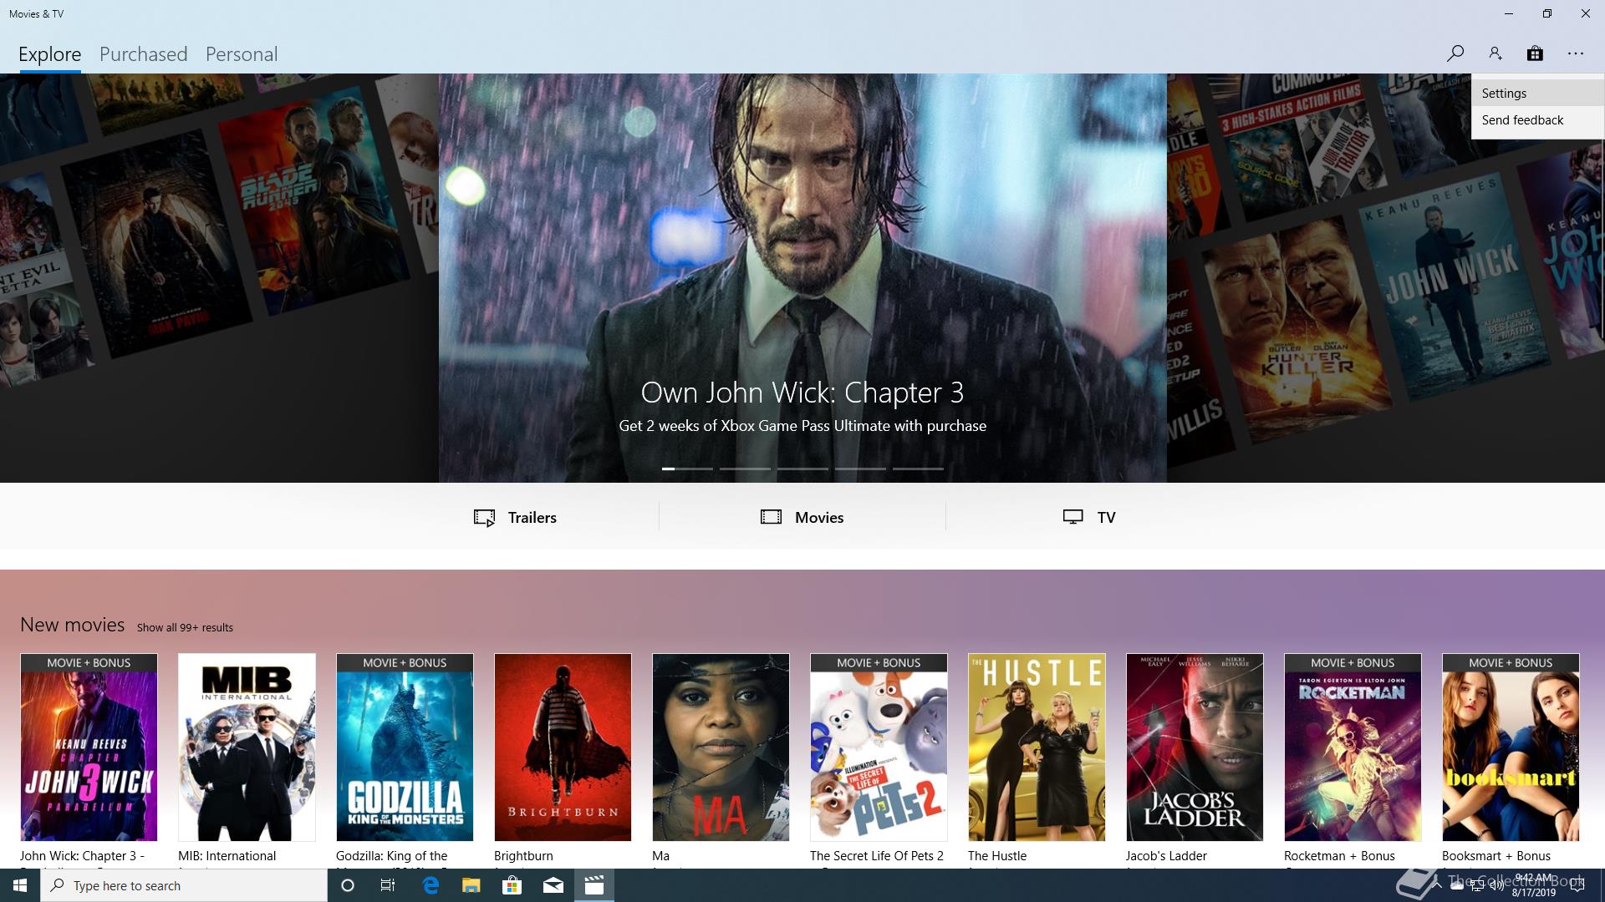Launch Microsoft Edge from the taskbar
The height and width of the screenshot is (902, 1605).
pyautogui.click(x=431, y=885)
